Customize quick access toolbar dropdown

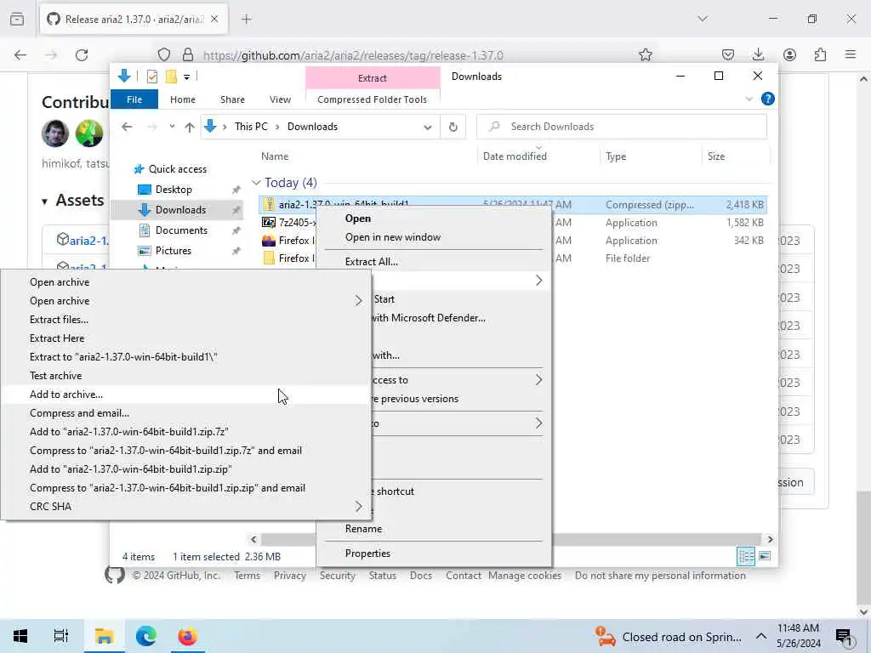186,77
